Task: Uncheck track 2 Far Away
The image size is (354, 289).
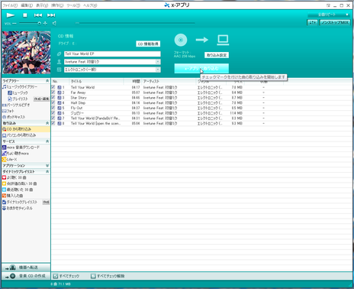Action: tap(53, 93)
